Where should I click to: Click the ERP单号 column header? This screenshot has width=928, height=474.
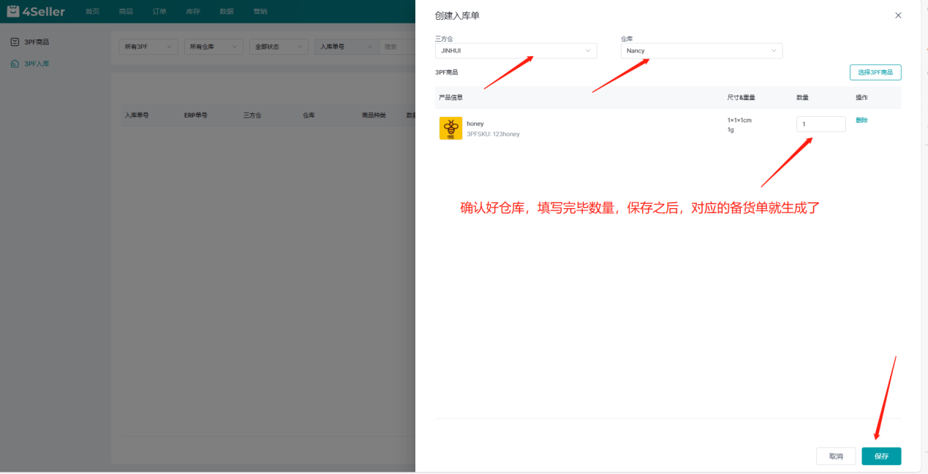click(x=196, y=115)
